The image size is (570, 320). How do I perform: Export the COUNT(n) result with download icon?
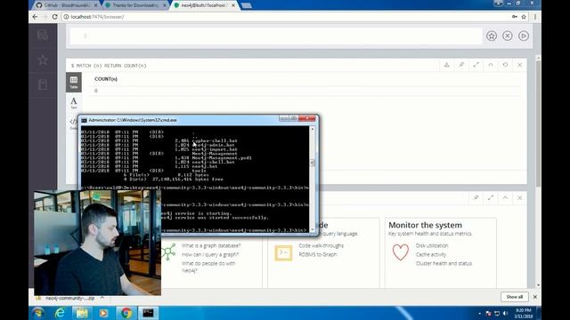pos(447,65)
